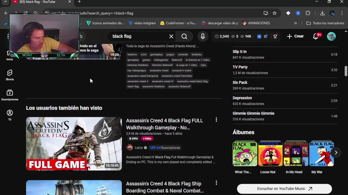Open Chrome three-dot menu

(342, 13)
